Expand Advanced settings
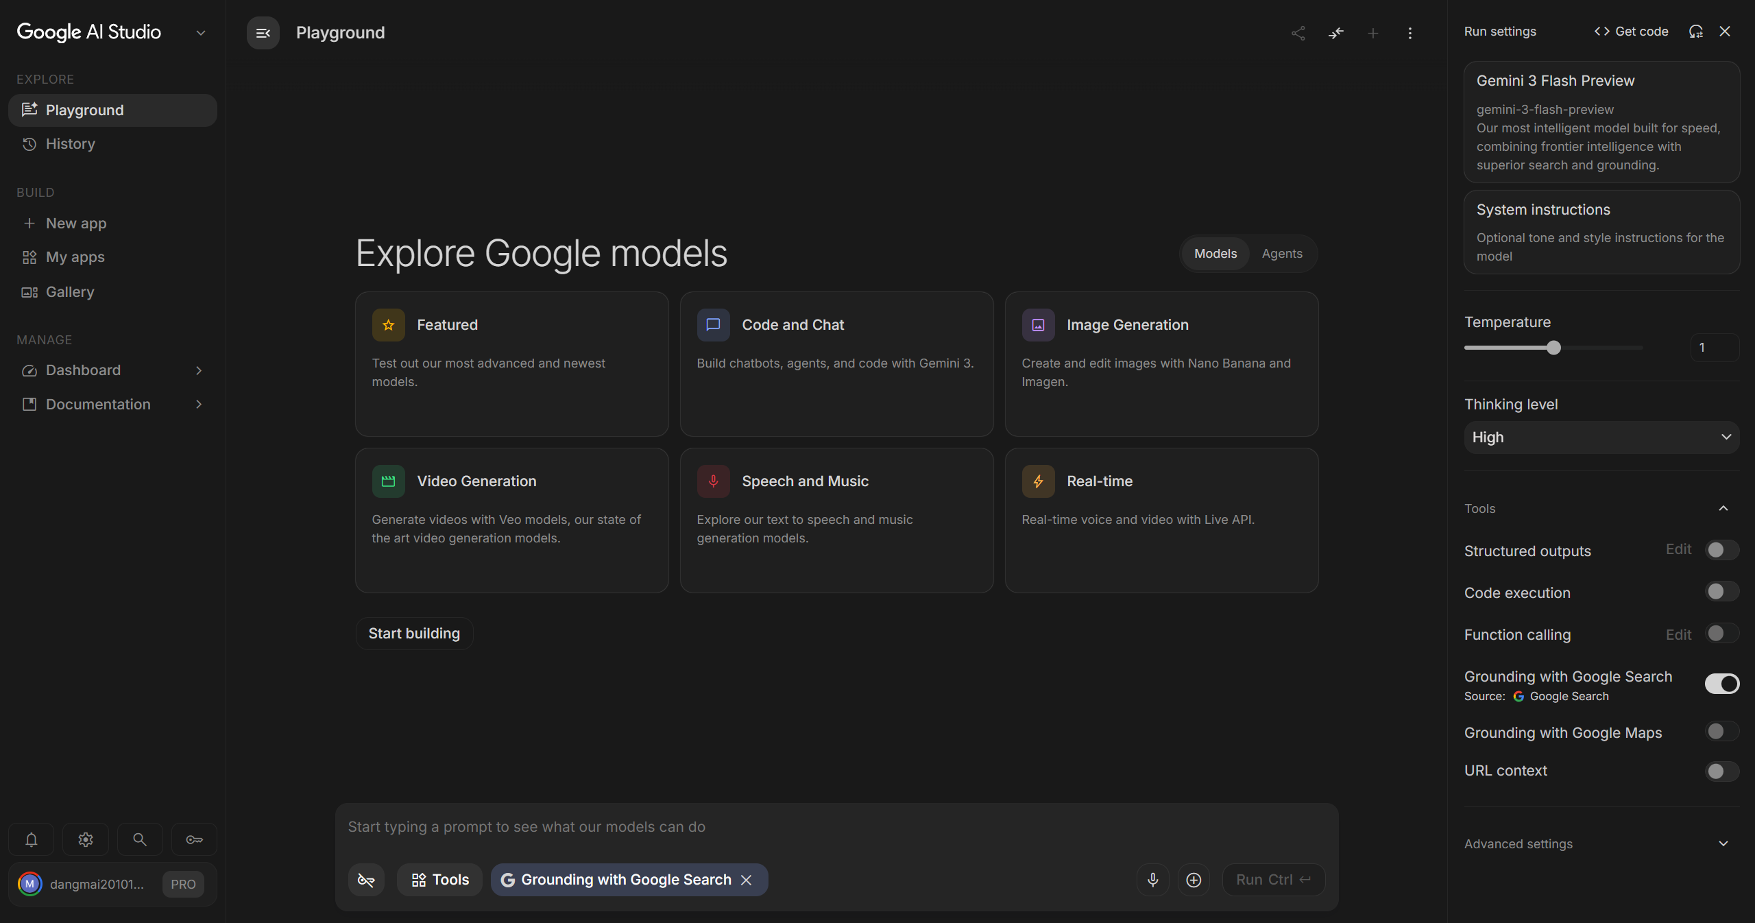The image size is (1755, 923). point(1723,843)
